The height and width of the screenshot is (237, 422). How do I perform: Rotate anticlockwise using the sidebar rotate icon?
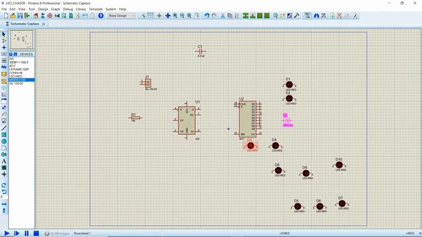pyautogui.click(x=4, y=192)
